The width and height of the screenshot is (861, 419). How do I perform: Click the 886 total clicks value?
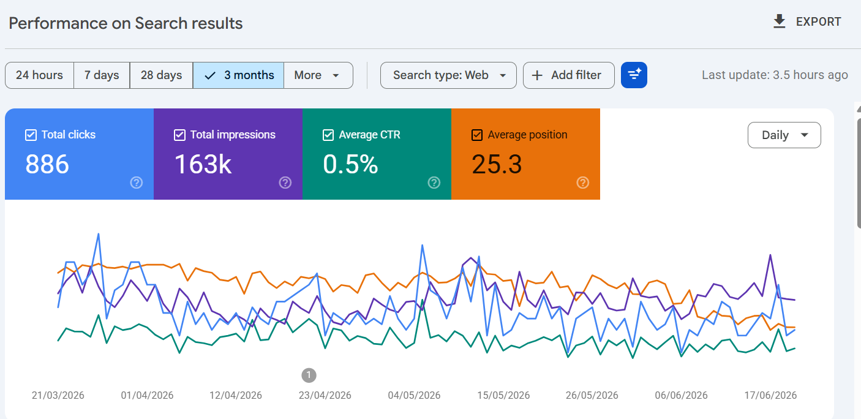(47, 164)
